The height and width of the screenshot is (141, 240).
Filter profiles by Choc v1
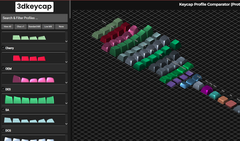[x=21, y=26]
